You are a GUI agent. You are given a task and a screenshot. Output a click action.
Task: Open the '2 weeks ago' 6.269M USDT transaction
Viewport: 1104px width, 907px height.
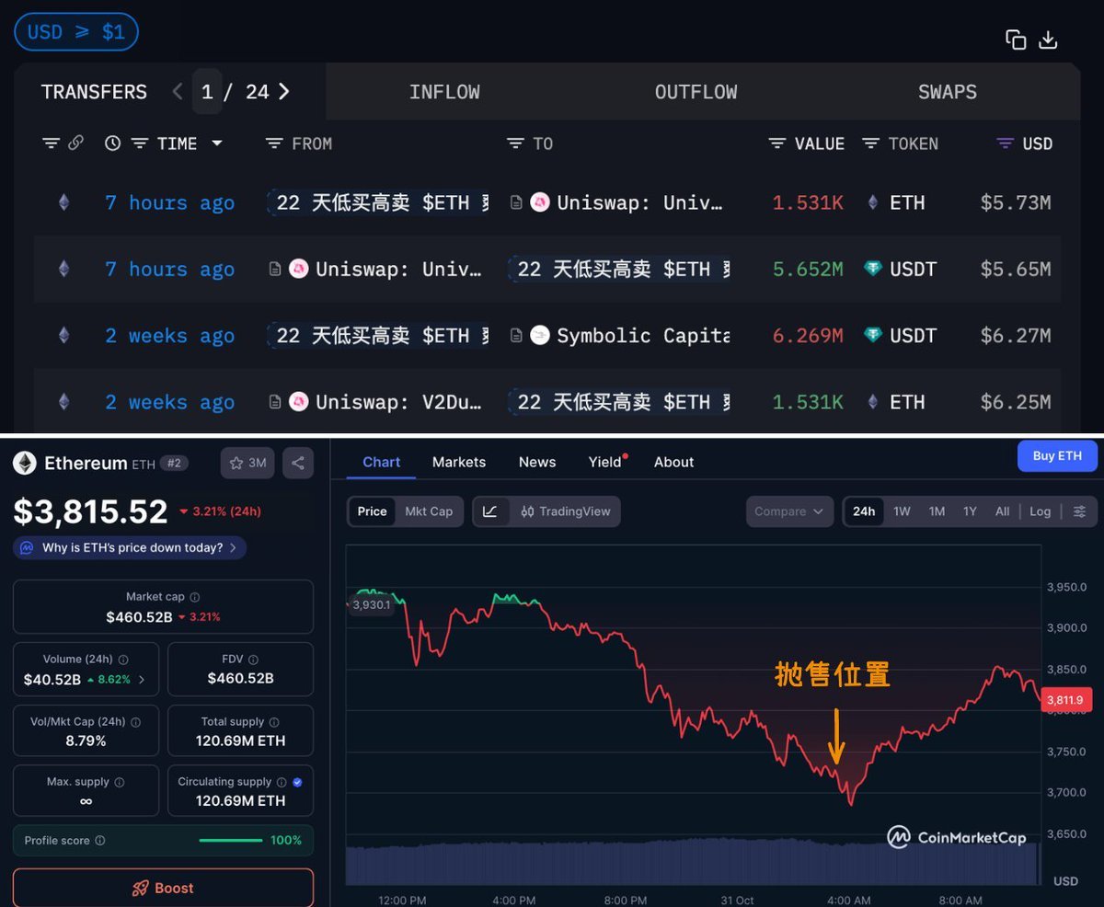(169, 336)
